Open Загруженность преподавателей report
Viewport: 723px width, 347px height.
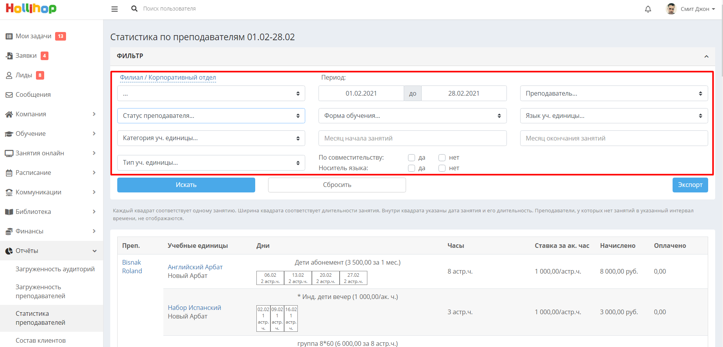point(40,292)
